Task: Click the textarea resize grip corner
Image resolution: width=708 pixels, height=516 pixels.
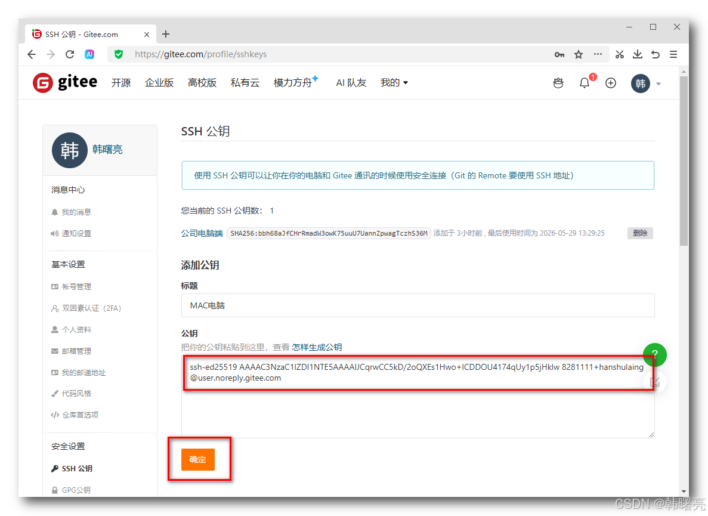Action: [651, 434]
